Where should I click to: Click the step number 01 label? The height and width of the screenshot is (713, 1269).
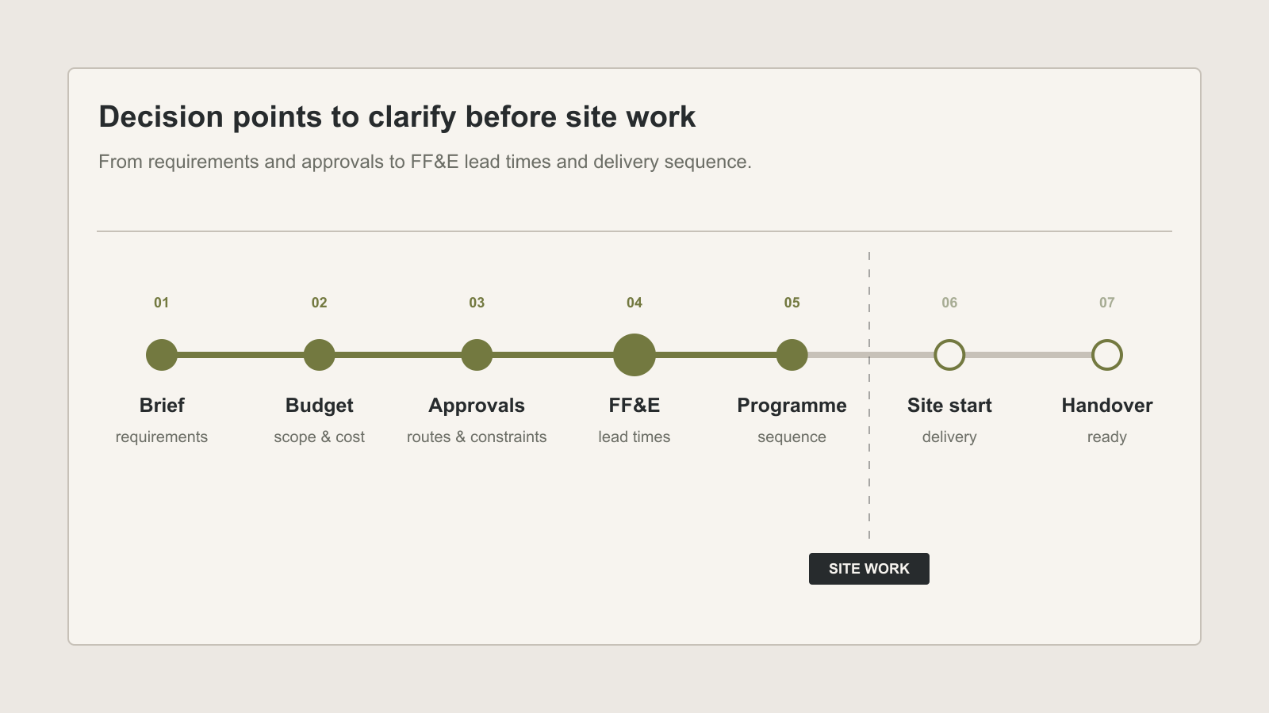pos(162,303)
